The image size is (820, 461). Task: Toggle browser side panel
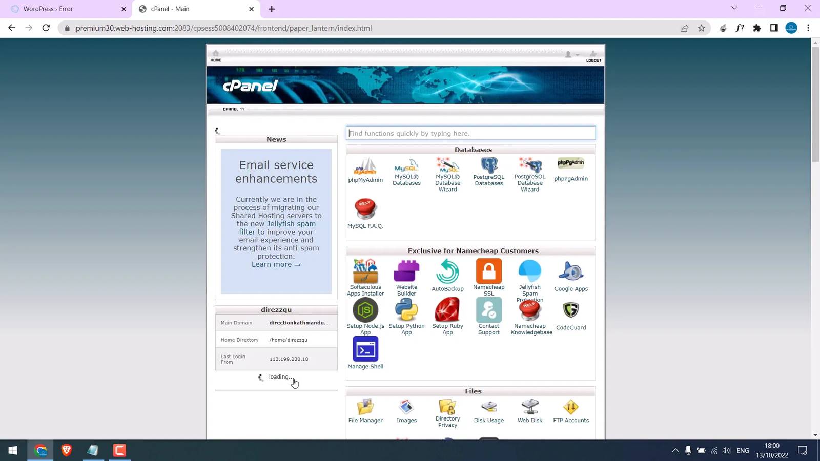pos(774,28)
